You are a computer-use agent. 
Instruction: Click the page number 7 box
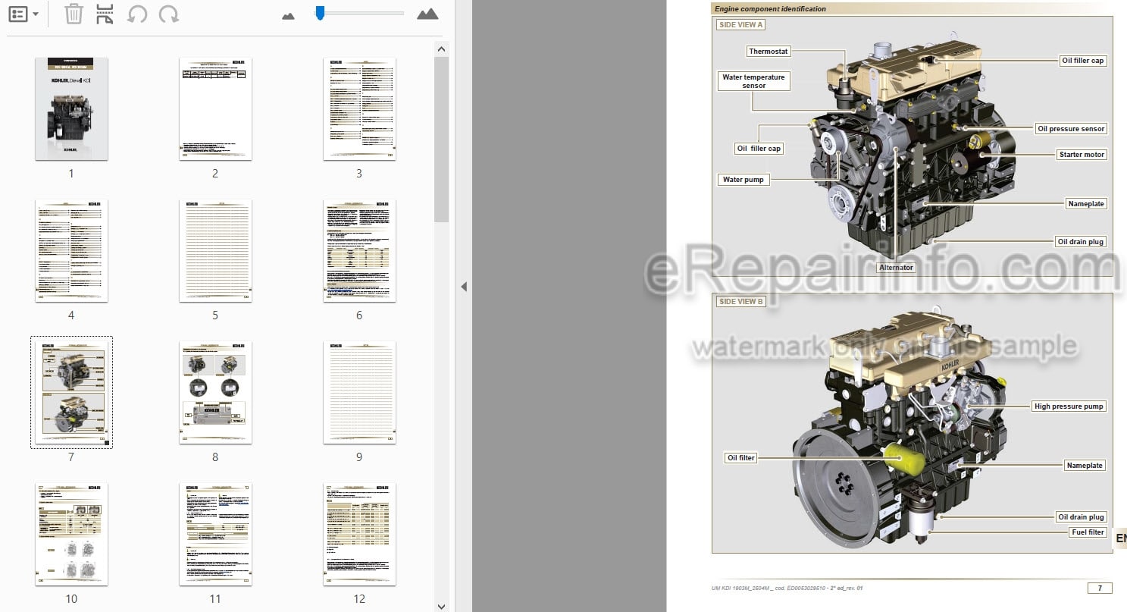pos(1100,588)
